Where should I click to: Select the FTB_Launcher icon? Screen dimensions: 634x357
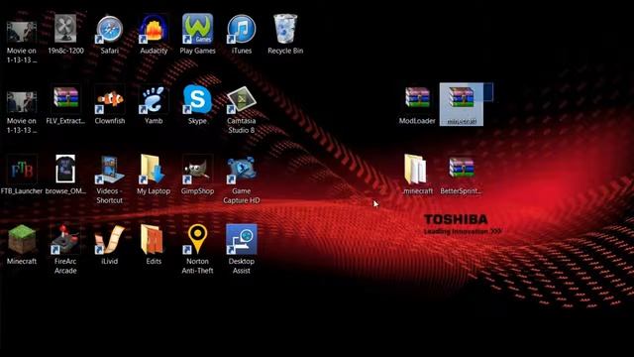coord(22,170)
